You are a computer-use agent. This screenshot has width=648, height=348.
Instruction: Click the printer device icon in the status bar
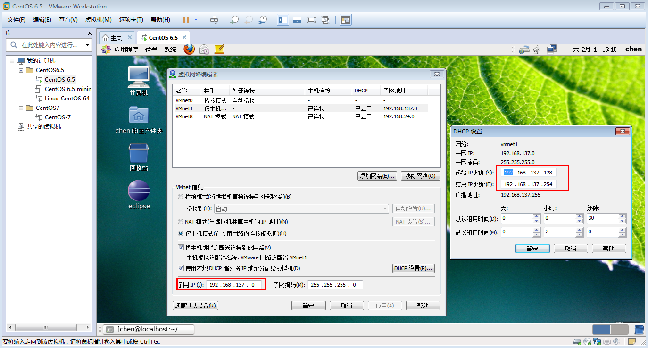click(608, 341)
